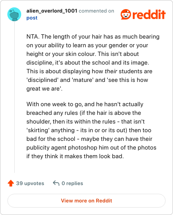
Task: Click the alien_overlord_1001 avatar icon
Action: (x=14, y=14)
